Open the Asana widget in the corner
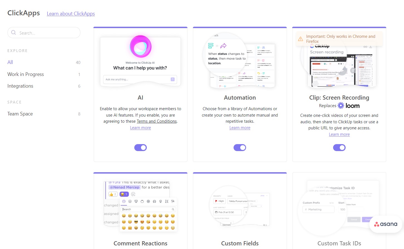Screen dimensions: 404x249 [385, 224]
